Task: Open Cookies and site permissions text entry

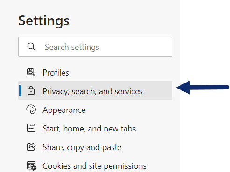Action: (x=94, y=166)
